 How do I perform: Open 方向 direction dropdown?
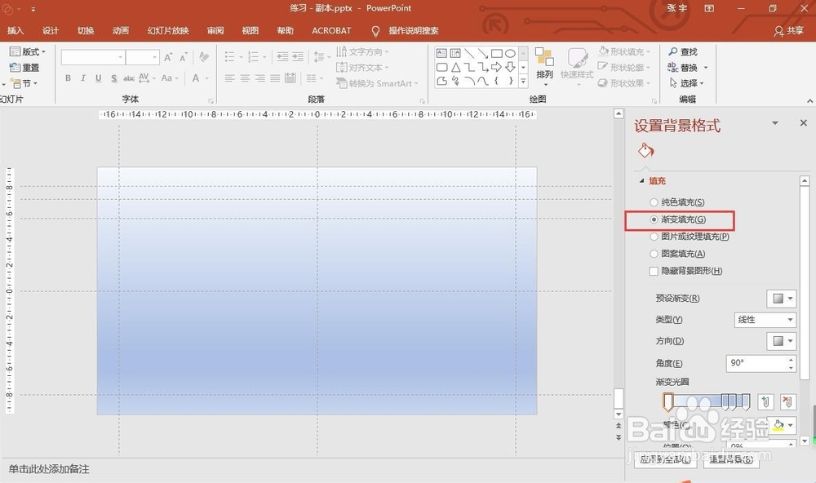(x=781, y=341)
